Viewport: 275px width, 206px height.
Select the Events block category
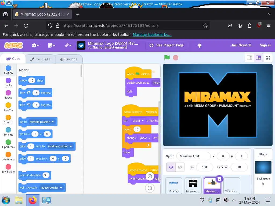(8, 107)
